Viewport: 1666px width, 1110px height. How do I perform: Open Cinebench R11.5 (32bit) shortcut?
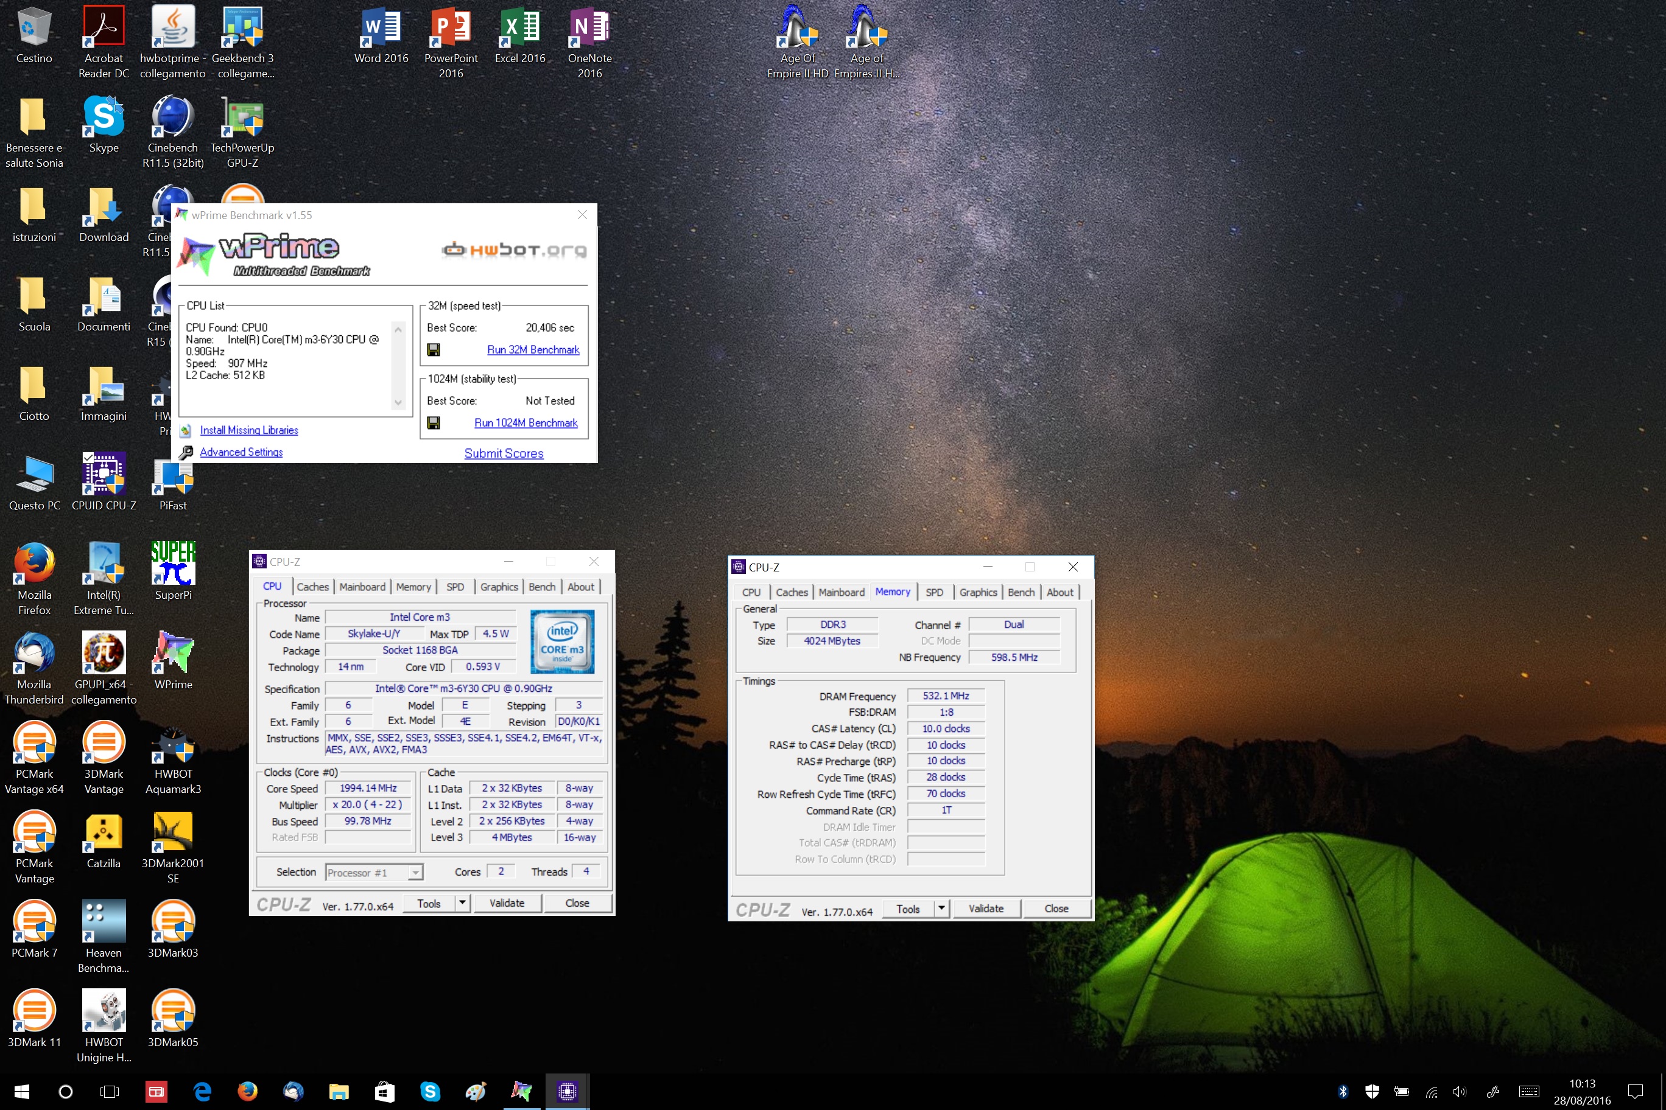click(173, 131)
